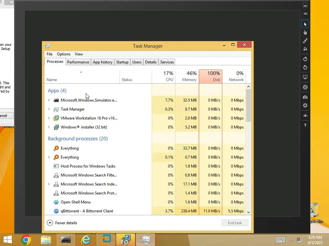Click process list scrollbar thumb
Viewport: 329px width, 246px height.
pos(248,105)
